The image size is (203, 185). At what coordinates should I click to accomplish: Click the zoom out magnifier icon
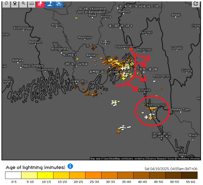pos(23,3)
